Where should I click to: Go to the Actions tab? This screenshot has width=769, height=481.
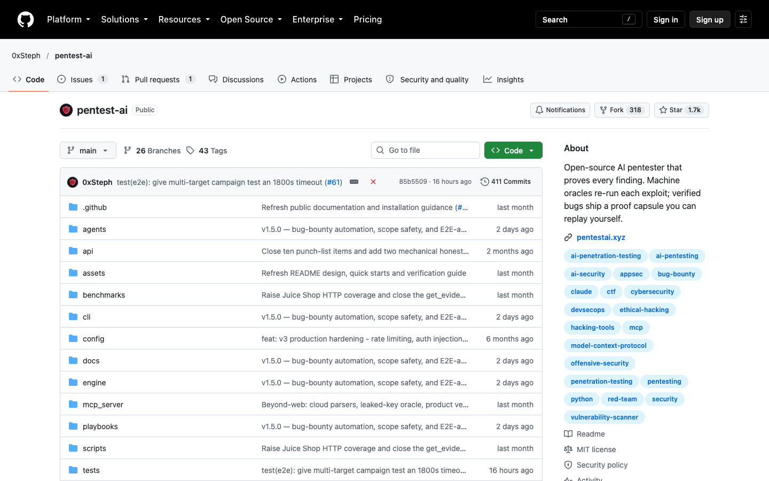(x=297, y=79)
